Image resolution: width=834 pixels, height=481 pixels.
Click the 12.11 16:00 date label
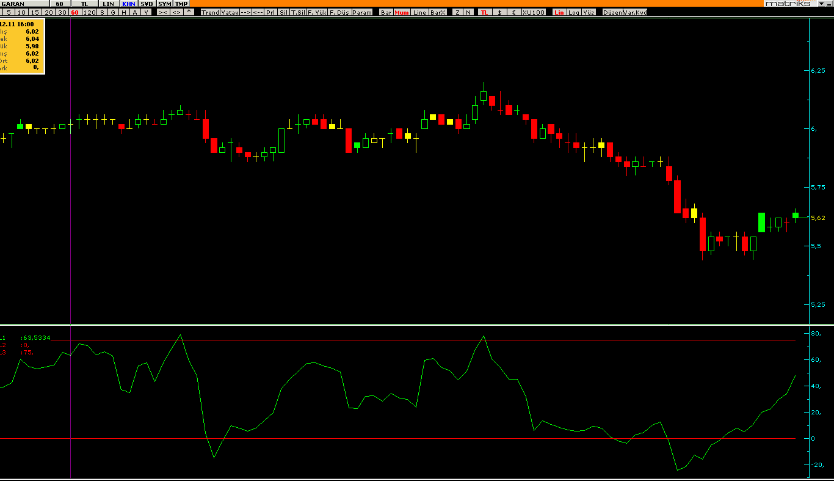[x=17, y=24]
